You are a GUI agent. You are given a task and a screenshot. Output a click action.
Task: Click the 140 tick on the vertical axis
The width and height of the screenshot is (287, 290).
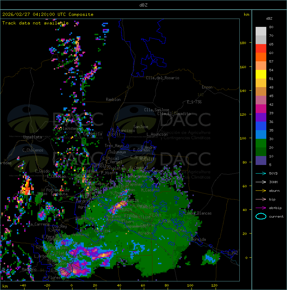tap(243, 91)
